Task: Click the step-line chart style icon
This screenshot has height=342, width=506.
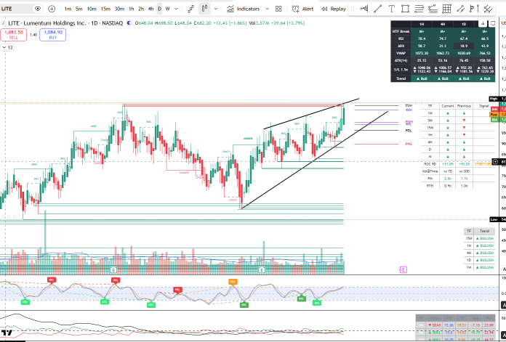Action: [x=191, y=9]
